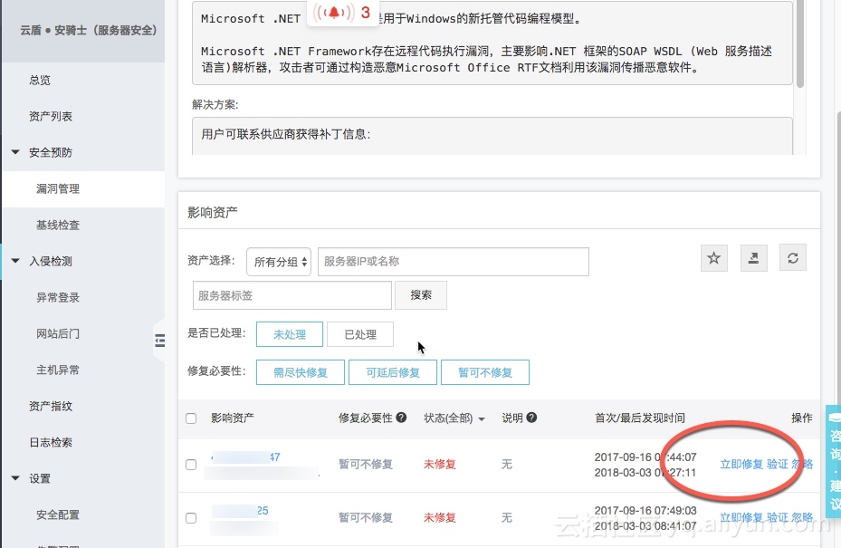Click the export icon button
This screenshot has height=548, width=841.
click(x=753, y=258)
